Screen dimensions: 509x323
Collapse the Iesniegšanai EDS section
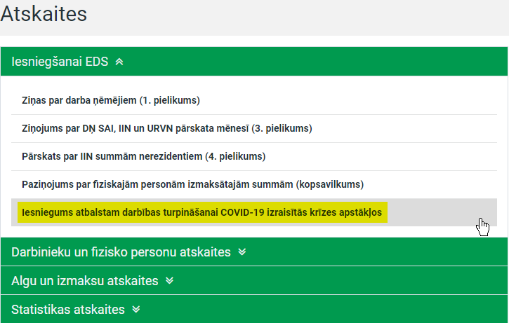254,61
